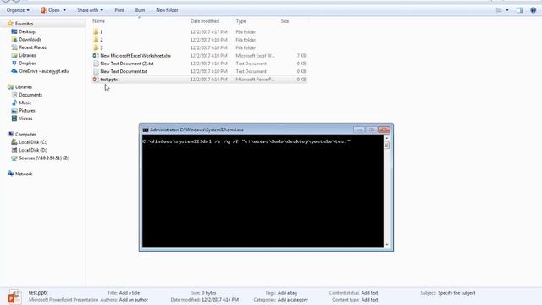The image size is (542, 305).
Task: Expand the Open button dropdown arrow
Action: pos(64,10)
